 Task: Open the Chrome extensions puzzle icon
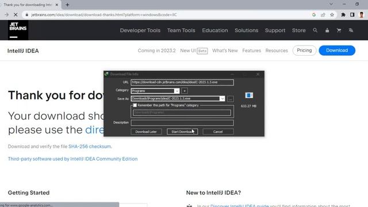click(x=343, y=15)
